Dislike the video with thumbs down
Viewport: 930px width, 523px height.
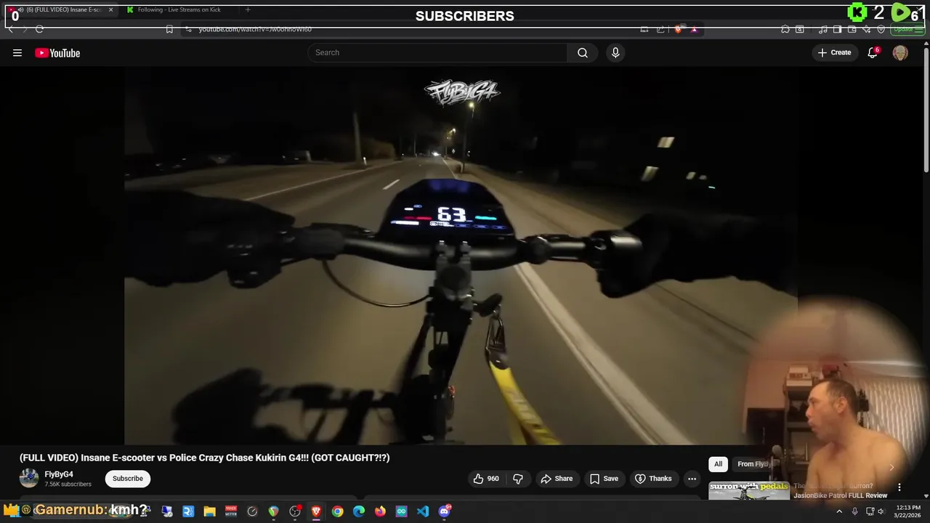click(518, 479)
